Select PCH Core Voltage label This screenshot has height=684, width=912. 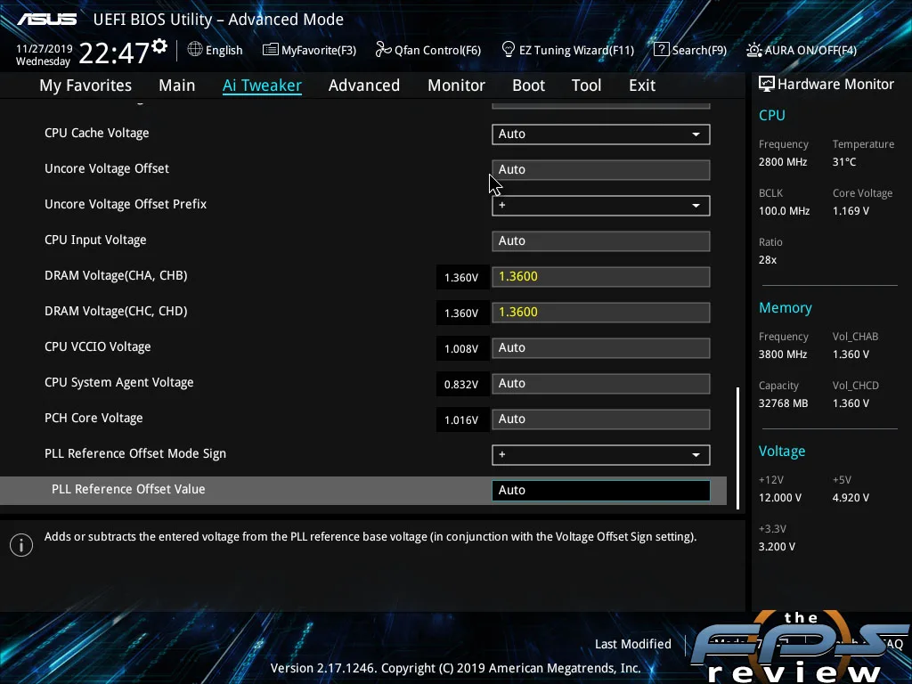pyautogui.click(x=94, y=419)
